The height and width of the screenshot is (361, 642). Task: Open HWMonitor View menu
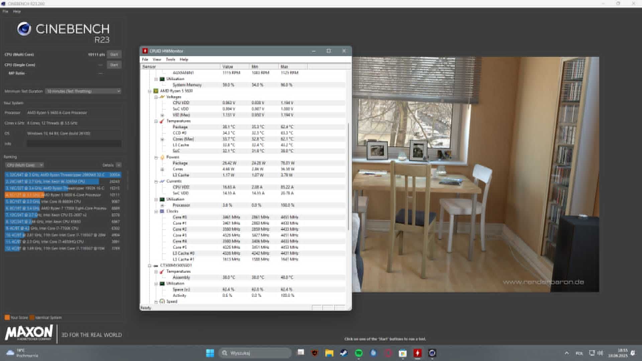[157, 59]
